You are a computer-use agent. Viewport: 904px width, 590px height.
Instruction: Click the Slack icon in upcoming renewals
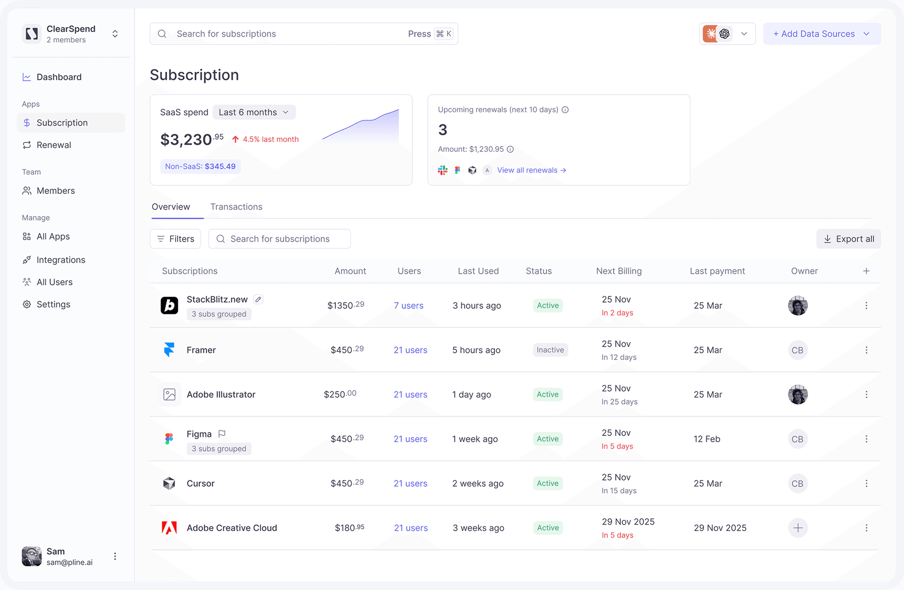(443, 170)
